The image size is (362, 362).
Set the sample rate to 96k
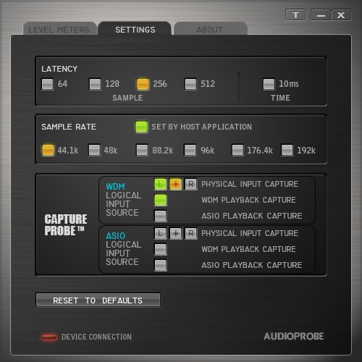tap(190, 151)
